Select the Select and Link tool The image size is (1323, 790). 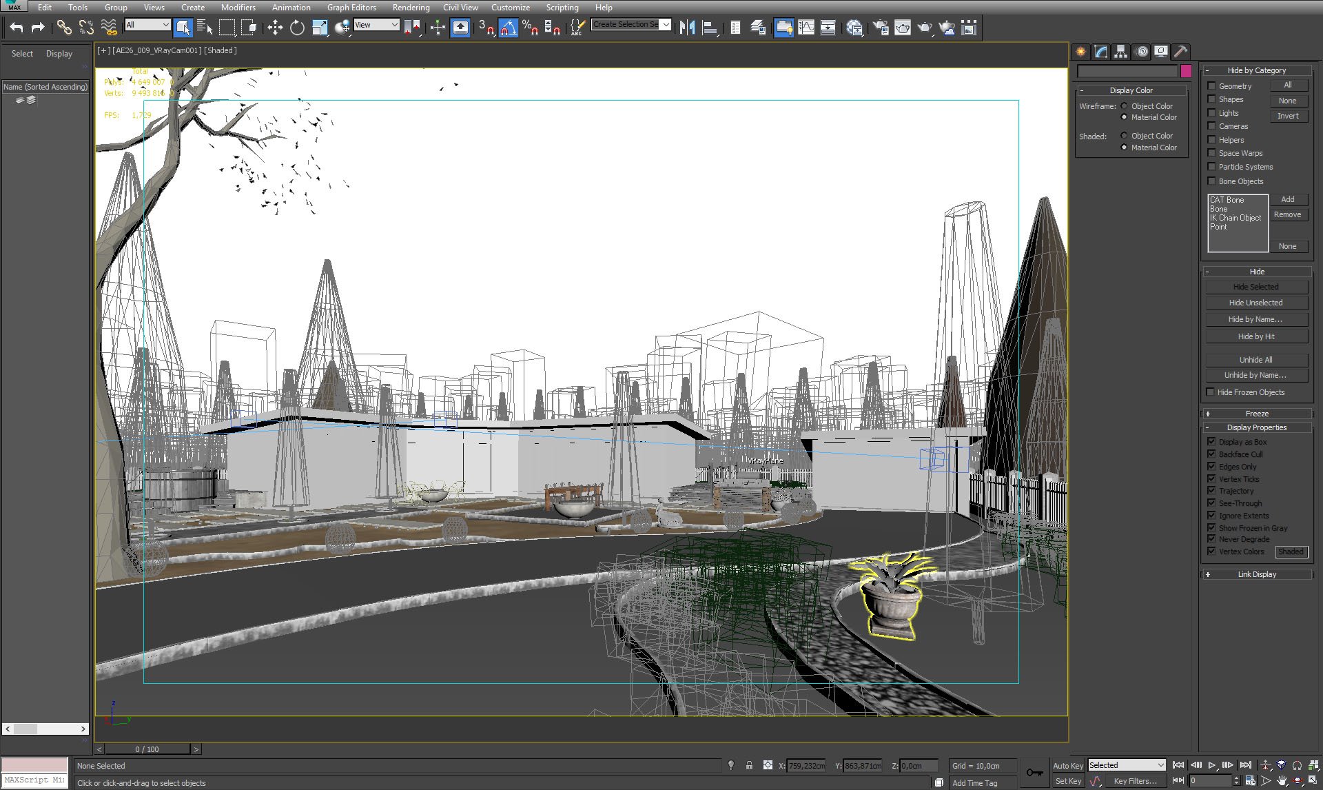click(63, 28)
